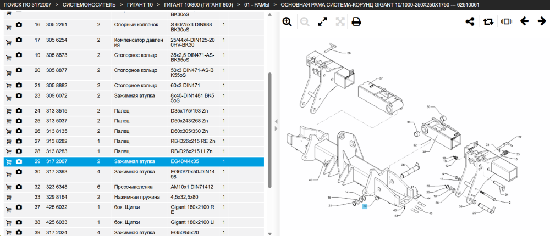Collapse the parts list via divider arrows
This screenshot has height=236, width=550.
click(x=276, y=125)
